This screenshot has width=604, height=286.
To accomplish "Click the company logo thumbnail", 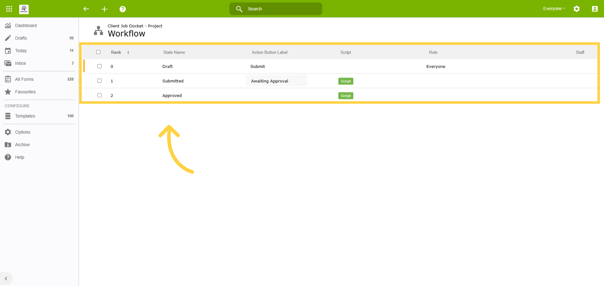I will pos(24,9).
